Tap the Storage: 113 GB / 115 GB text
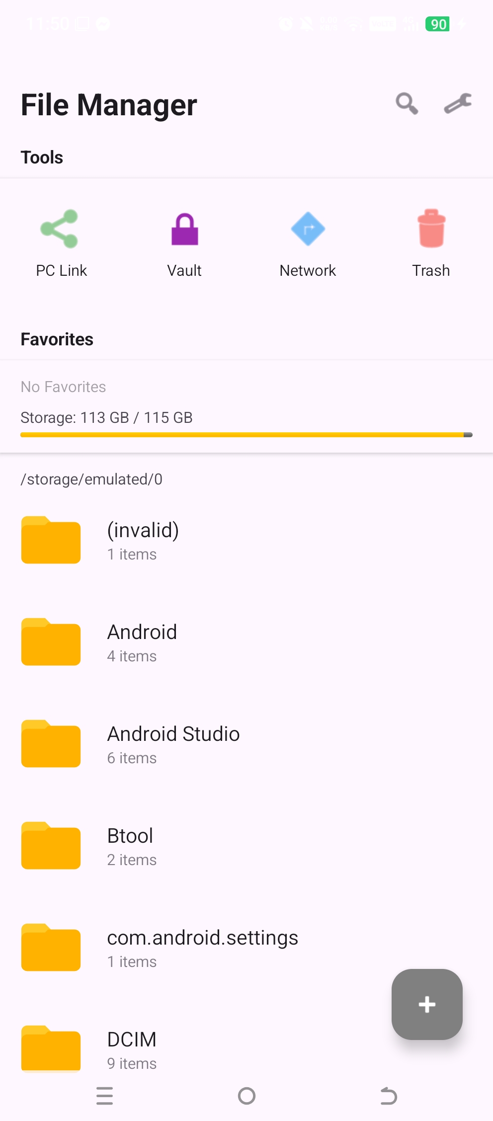Image resolution: width=493 pixels, height=1121 pixels. pos(106,417)
